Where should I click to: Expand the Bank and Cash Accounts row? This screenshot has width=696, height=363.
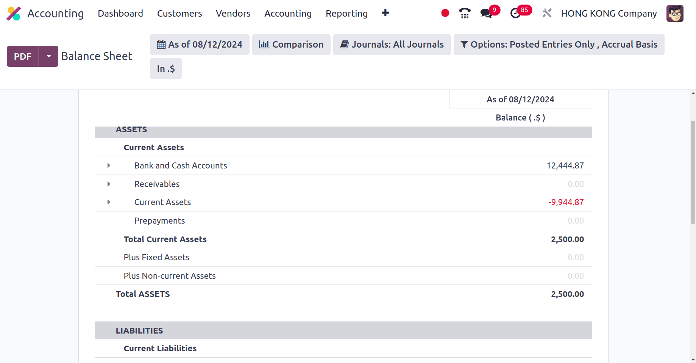tap(109, 165)
